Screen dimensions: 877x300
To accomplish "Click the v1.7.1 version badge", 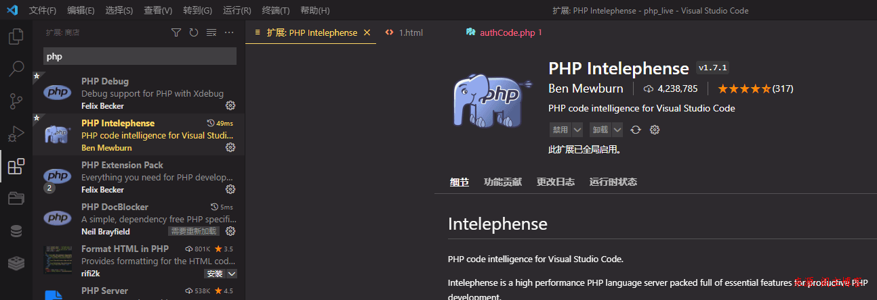I will coord(712,68).
